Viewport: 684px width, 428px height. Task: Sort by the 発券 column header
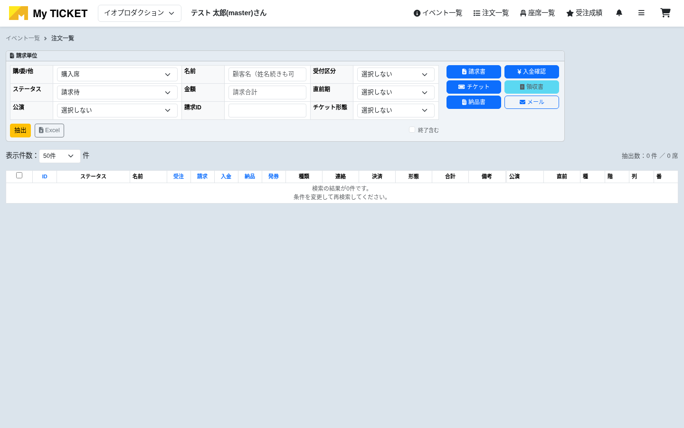point(274,176)
